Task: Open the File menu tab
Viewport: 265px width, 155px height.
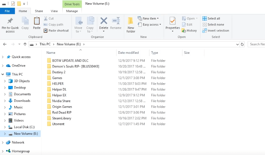Action: coord(7,11)
